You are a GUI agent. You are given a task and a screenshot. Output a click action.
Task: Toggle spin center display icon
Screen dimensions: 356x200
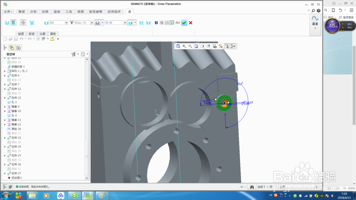point(233,46)
